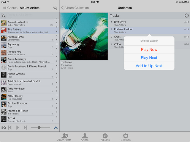This screenshot has height=142, width=190.
Task: Open the ASAP Rocky artist row
Action: (x=27, y=97)
